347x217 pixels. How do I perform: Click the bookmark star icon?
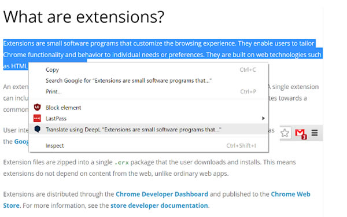285,133
